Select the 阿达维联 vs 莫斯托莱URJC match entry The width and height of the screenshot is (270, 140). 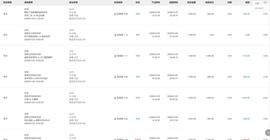37,120
